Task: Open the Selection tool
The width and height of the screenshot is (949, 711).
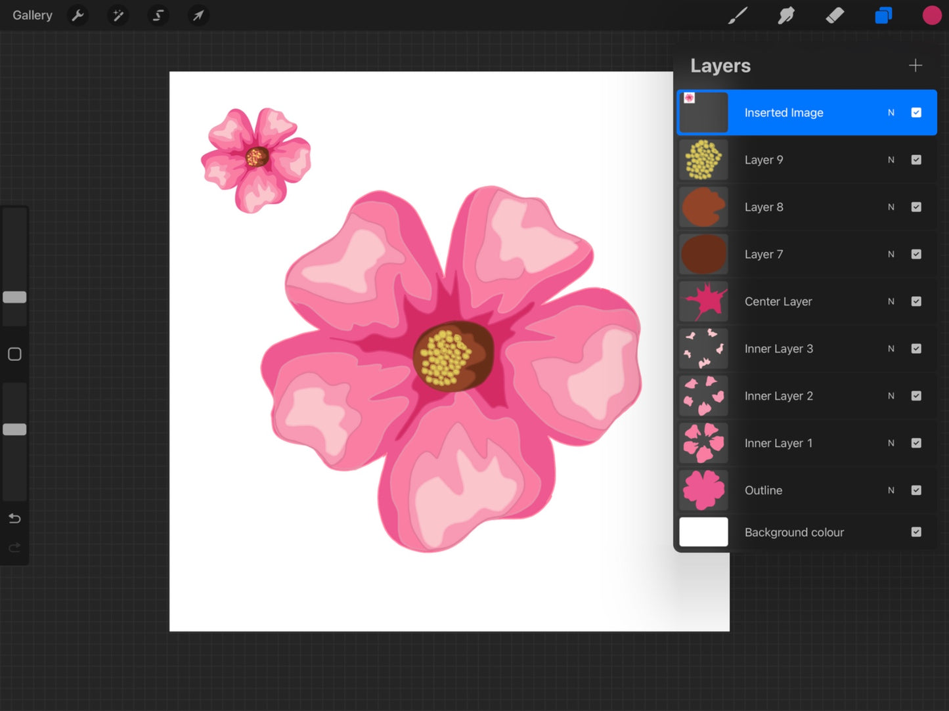Action: point(158,15)
